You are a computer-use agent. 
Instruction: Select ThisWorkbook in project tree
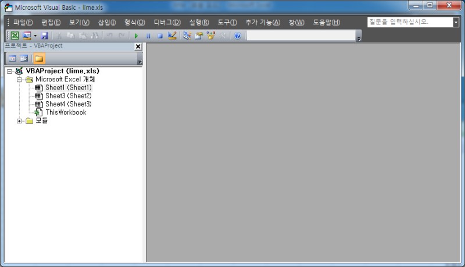[66, 112]
